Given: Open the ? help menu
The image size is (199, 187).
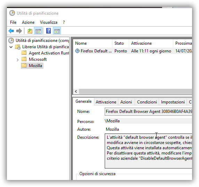Looking at the screenshot, I should 64,22.
